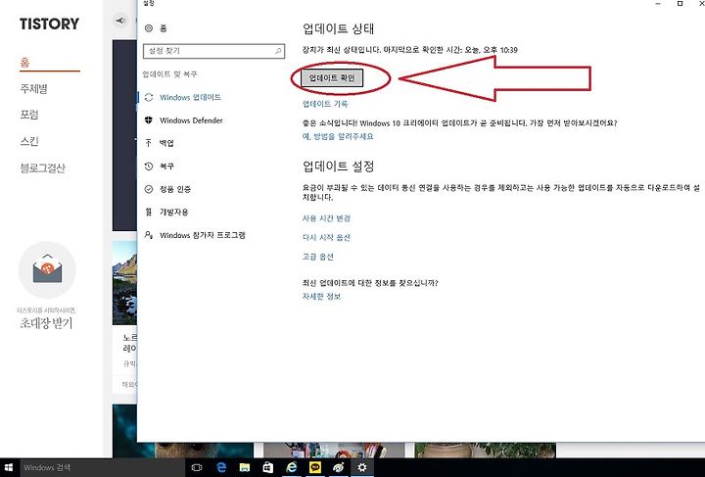Image resolution: width=705 pixels, height=477 pixels.
Task: Click the Settings gear on the taskbar
Action: [x=362, y=467]
